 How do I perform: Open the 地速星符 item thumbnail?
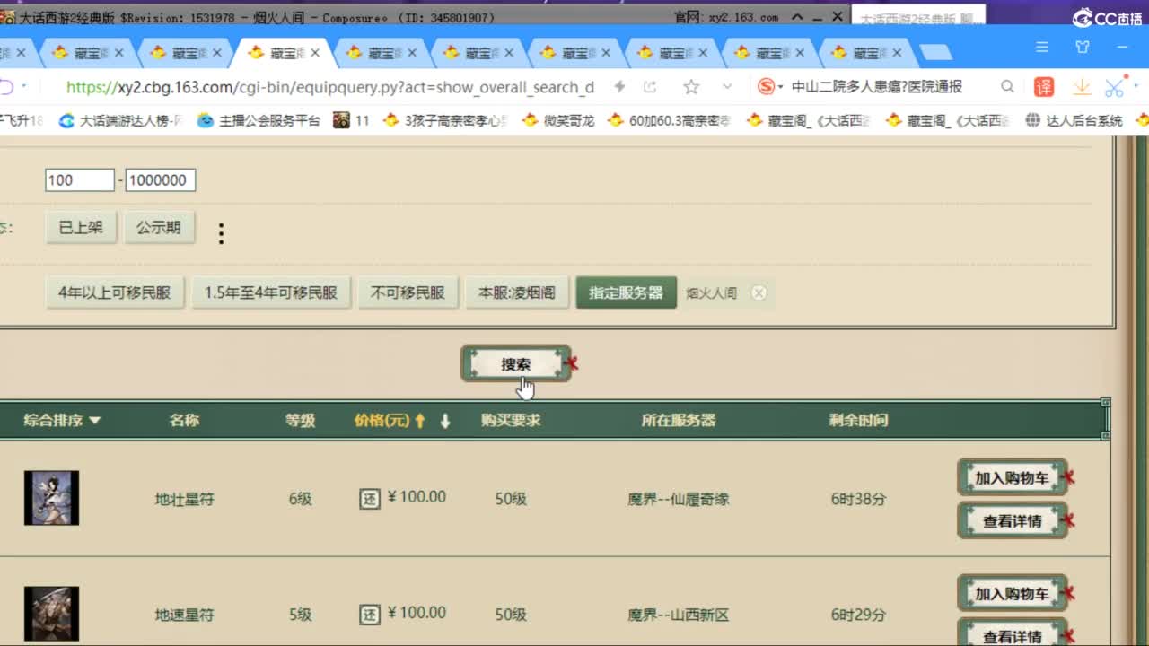pyautogui.click(x=51, y=614)
